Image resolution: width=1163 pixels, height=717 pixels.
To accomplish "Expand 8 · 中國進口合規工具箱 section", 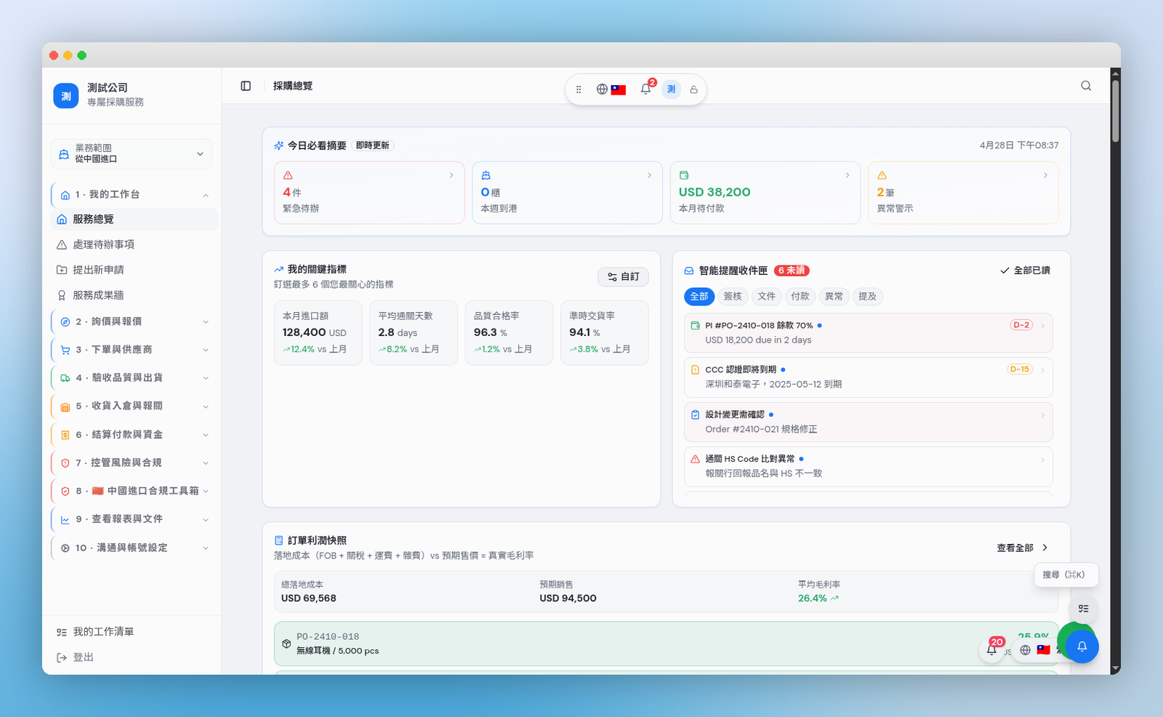I will tap(132, 491).
